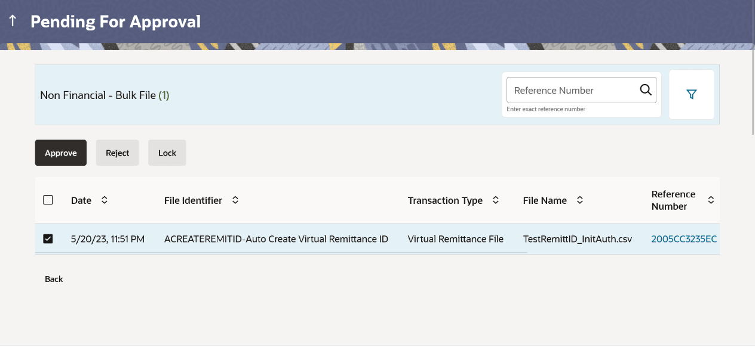755x347 pixels.
Task: Click the up arrow back icon
Action: [13, 21]
